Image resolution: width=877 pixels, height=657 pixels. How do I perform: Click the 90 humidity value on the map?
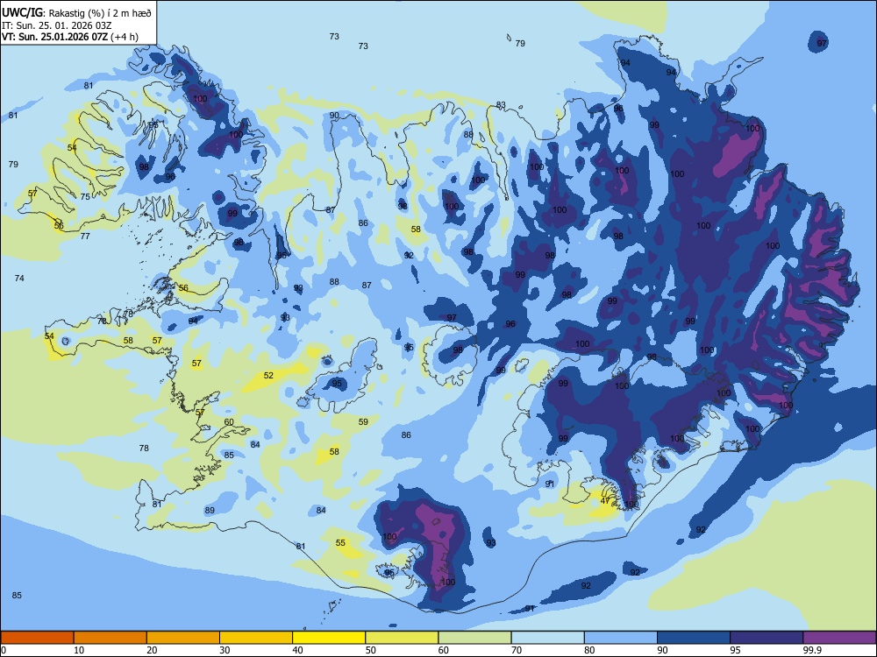(x=334, y=115)
